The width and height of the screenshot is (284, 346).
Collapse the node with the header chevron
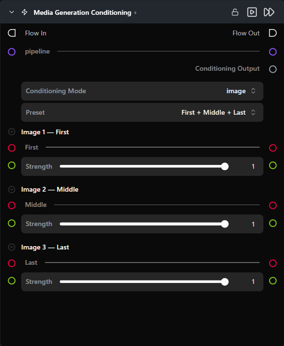[11, 12]
